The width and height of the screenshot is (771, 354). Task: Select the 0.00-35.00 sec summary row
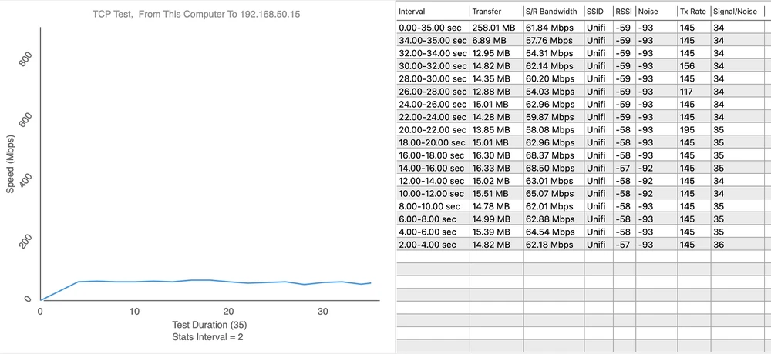(432, 28)
